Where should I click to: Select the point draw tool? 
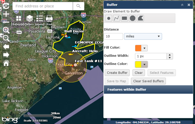(109, 18)
